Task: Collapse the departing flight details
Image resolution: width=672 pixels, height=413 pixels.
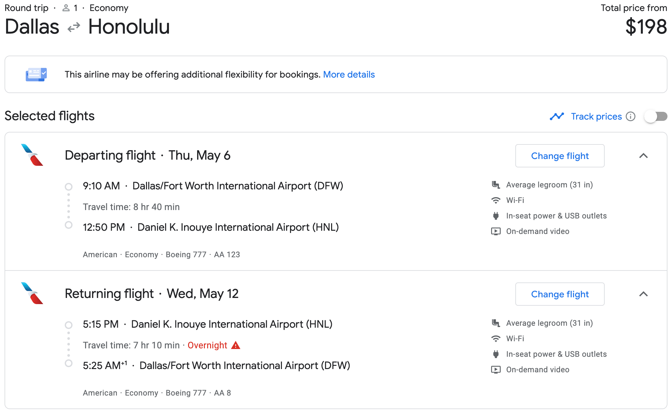Action: click(644, 156)
